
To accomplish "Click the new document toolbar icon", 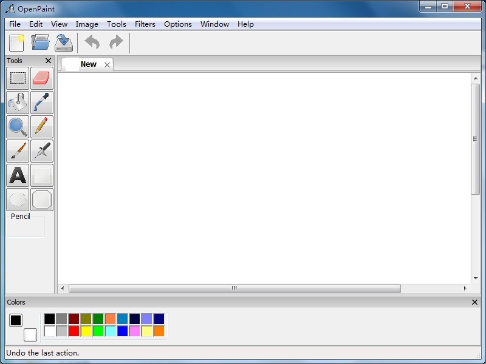I will (x=17, y=42).
